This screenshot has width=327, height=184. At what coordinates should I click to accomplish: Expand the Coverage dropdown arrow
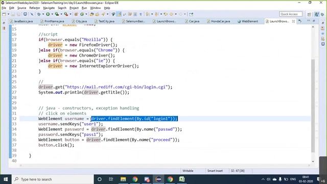click(x=61, y=14)
